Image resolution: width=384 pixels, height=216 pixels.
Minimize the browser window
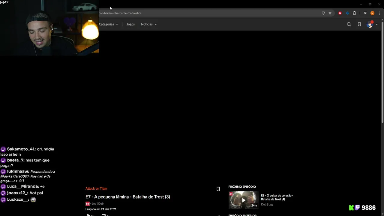point(361,4)
